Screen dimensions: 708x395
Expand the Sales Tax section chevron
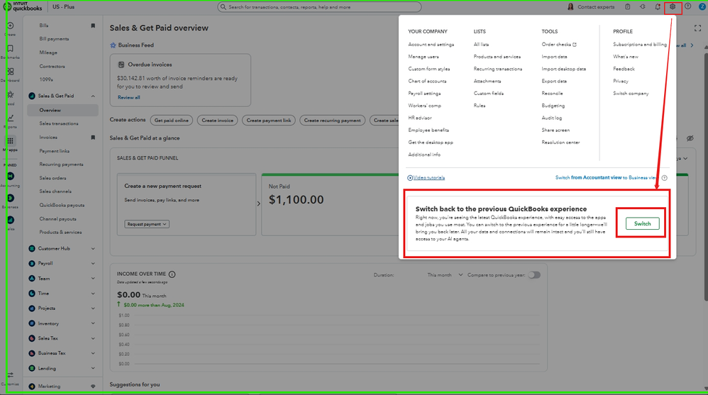pos(93,338)
